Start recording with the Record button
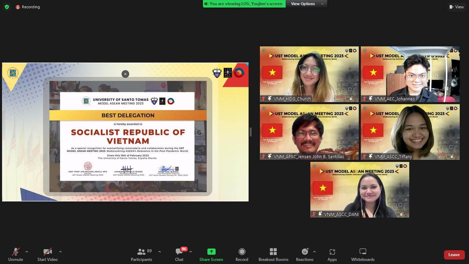 coord(242,255)
